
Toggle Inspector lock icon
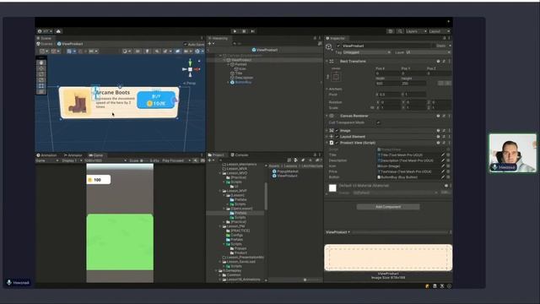click(x=445, y=38)
